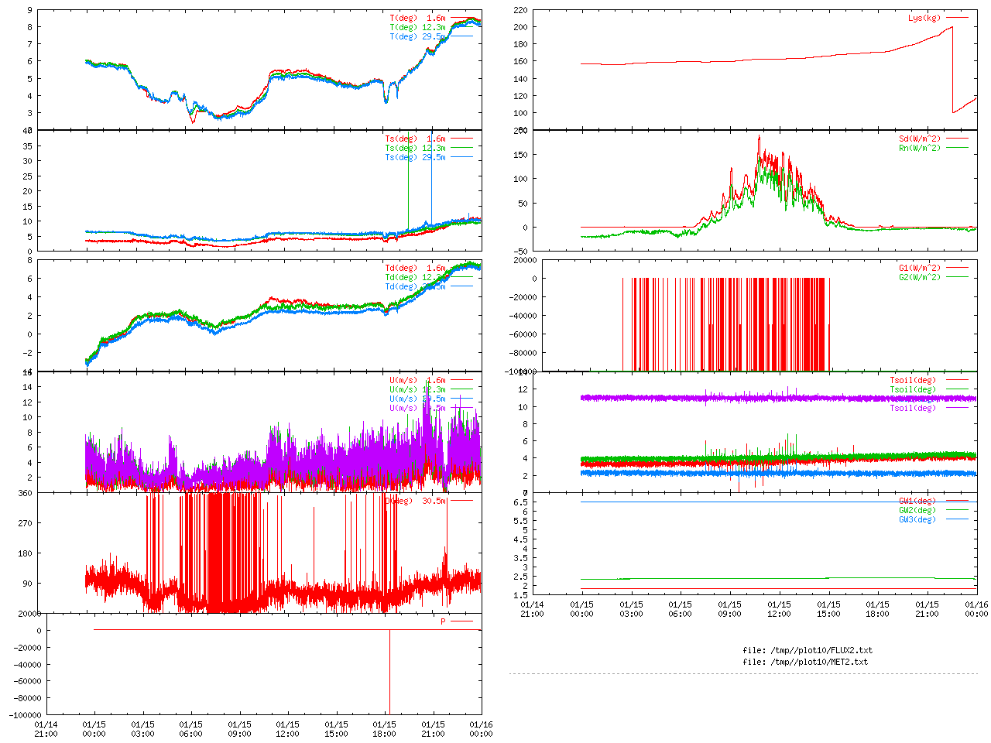
Task: Select the P legend label in bottom plot
Action: point(443,621)
